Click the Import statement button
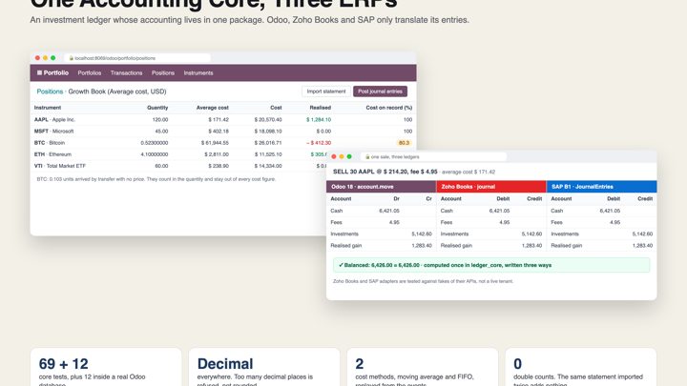This screenshot has height=386, width=687. click(326, 91)
